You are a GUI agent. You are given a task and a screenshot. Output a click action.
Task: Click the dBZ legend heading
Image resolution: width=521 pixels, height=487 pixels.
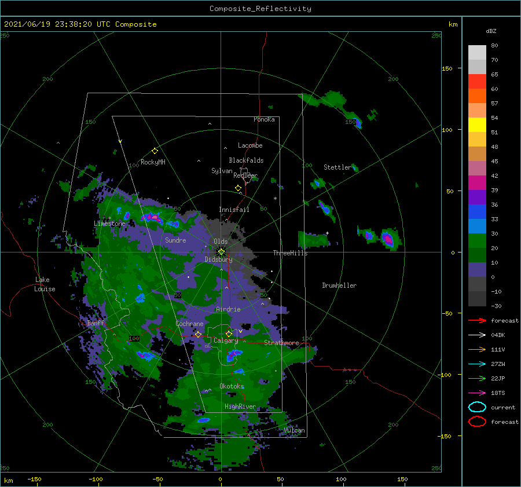(x=491, y=31)
